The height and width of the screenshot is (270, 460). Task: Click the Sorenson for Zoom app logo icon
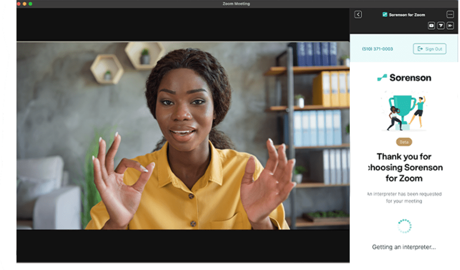click(386, 15)
